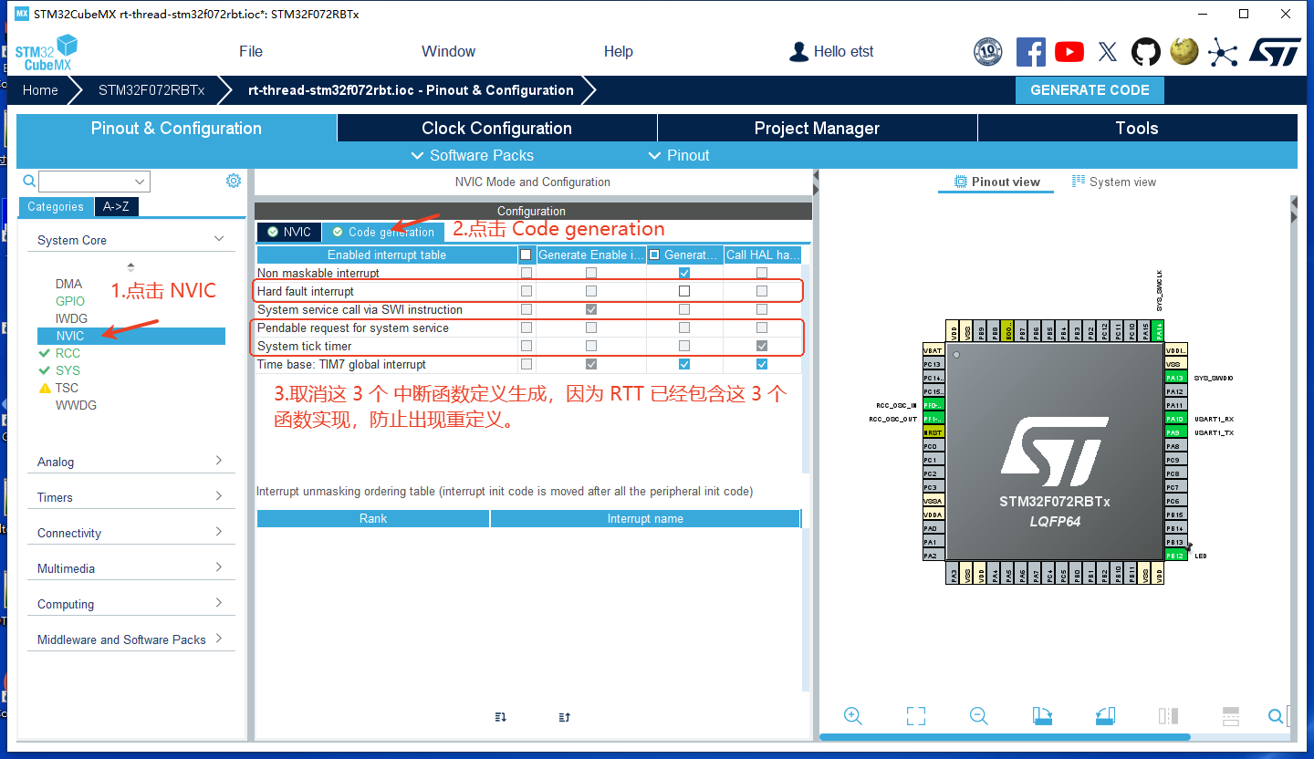This screenshot has width=1314, height=759.
Task: Open the ST logo link
Action: 1275,52
